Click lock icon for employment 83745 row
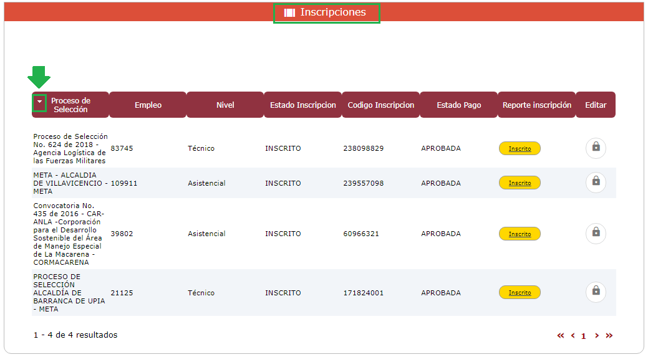This screenshot has height=357, width=648. click(596, 148)
